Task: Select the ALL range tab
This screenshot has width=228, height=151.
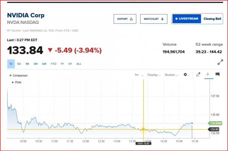Action: point(79,64)
